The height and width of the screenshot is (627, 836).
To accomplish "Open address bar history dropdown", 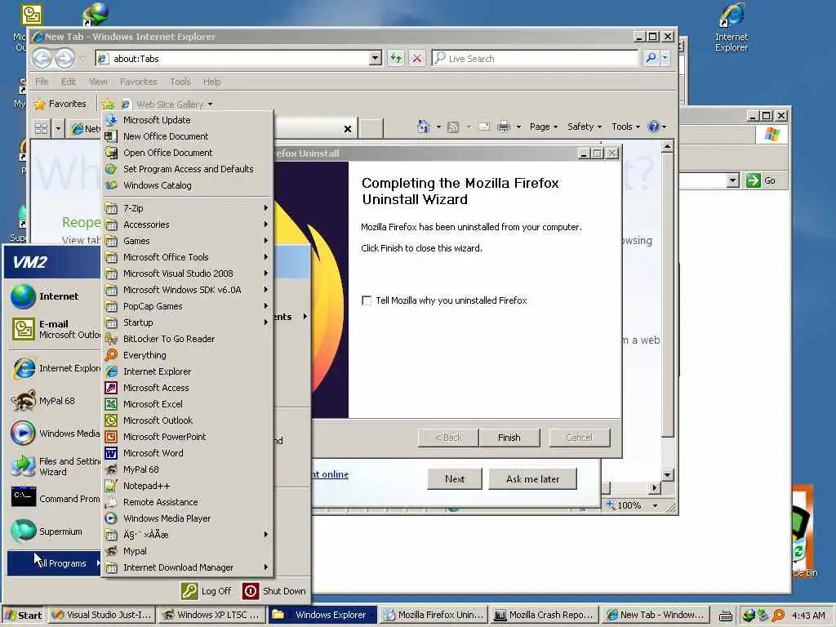I will pos(376,58).
